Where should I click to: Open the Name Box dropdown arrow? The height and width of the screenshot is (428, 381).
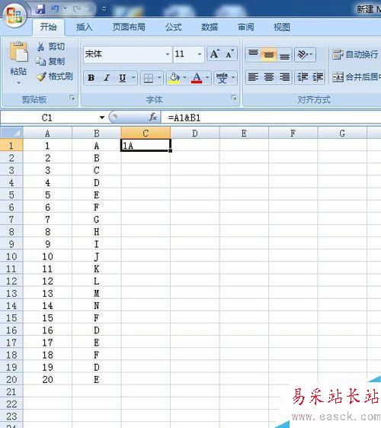pos(102,117)
